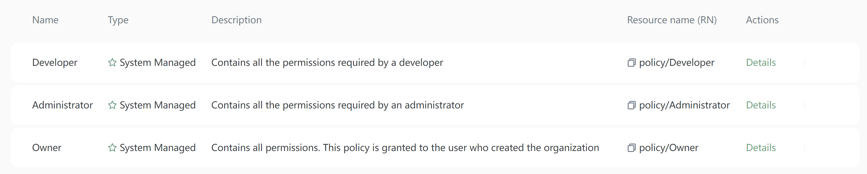Copy the policy/Developer resource name

coord(631,63)
